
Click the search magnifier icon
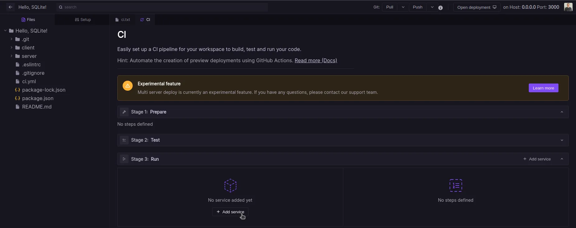(x=61, y=7)
